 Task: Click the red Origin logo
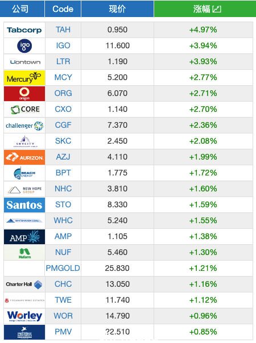pyautogui.click(x=24, y=94)
